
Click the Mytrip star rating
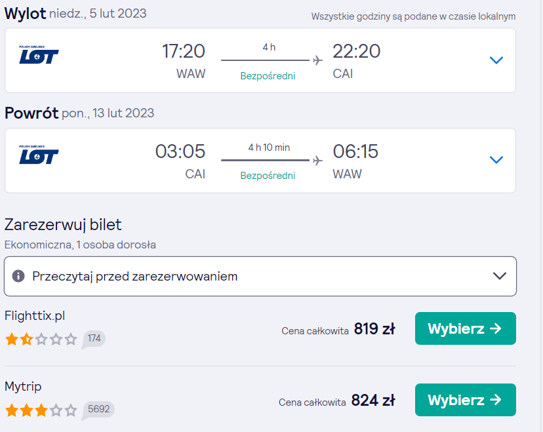click(41, 410)
